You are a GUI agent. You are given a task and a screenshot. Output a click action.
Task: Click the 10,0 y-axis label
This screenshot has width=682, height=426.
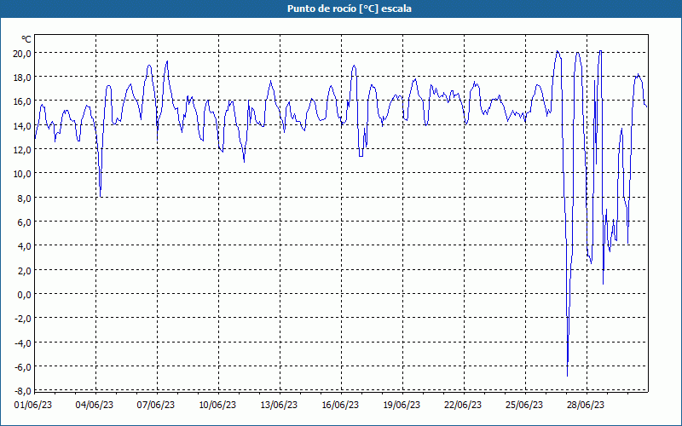pyautogui.click(x=23, y=174)
